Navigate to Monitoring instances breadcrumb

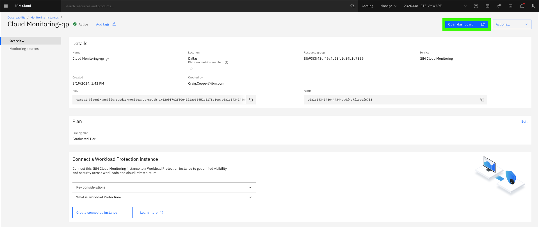click(x=45, y=17)
